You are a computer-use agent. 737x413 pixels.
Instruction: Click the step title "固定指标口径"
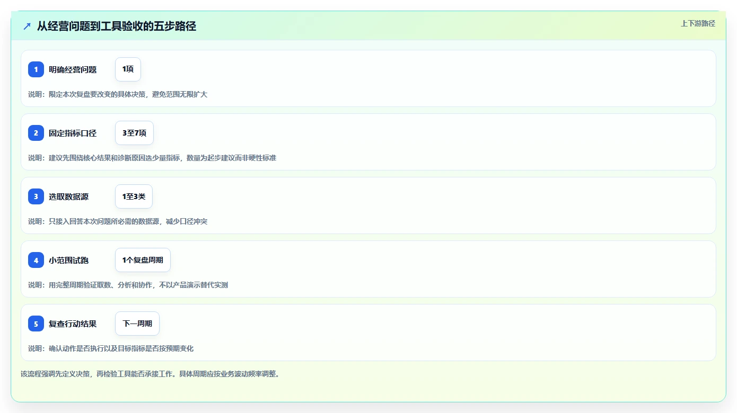click(x=73, y=133)
